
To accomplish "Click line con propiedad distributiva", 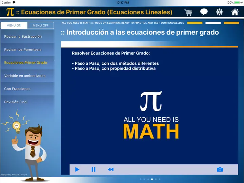I will pos(114,68).
